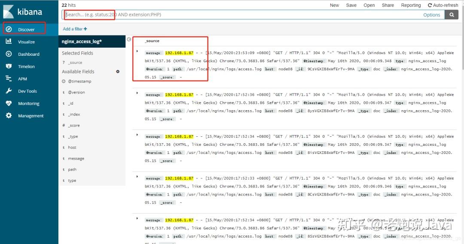Expand log entry dated 15/May/2020:23:53:09

pyautogui.click(x=137, y=51)
